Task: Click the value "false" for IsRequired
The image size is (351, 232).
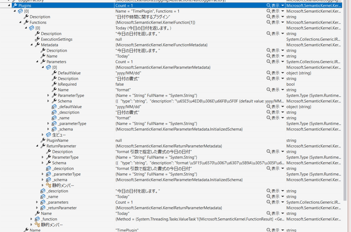Action: click(120, 84)
